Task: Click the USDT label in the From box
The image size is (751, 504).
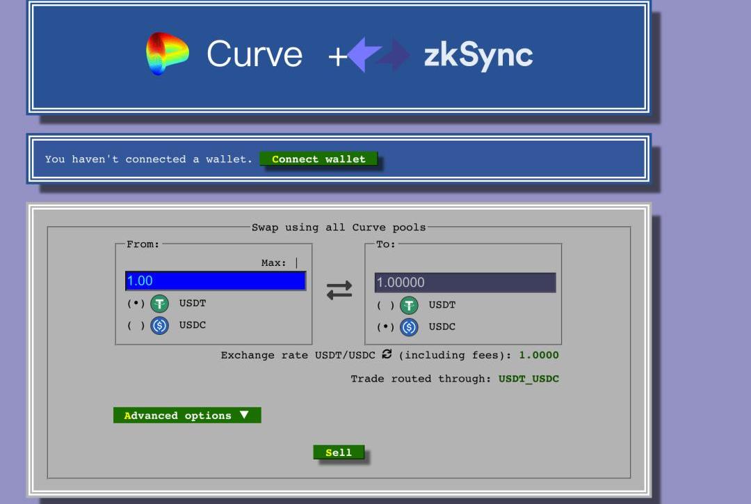Action: (x=193, y=303)
